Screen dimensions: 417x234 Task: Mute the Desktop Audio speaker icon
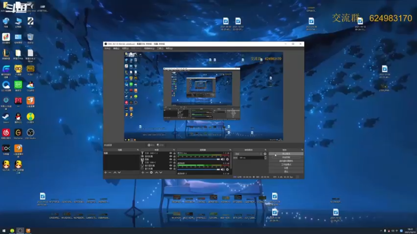[x=223, y=170]
